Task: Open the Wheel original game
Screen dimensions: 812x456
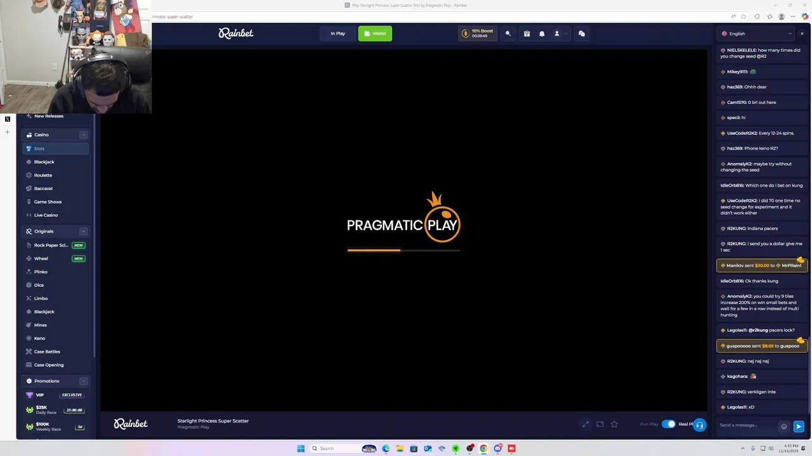Action: coord(56,258)
